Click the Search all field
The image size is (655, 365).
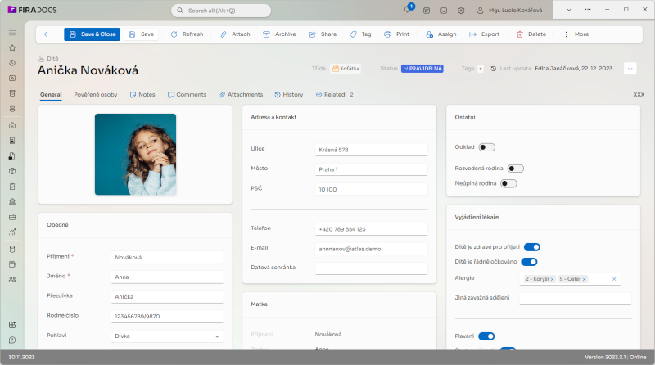click(221, 11)
